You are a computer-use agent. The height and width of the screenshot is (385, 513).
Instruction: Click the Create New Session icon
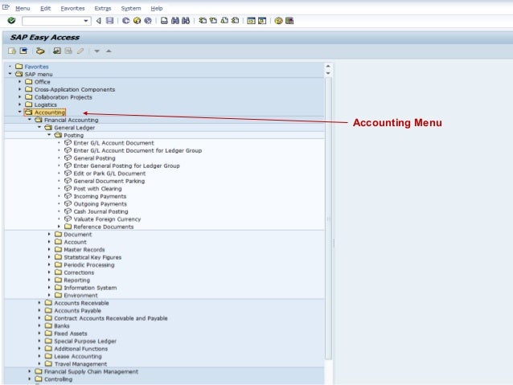click(x=251, y=21)
